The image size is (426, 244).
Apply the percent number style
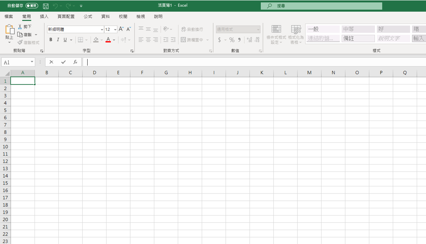(231, 39)
